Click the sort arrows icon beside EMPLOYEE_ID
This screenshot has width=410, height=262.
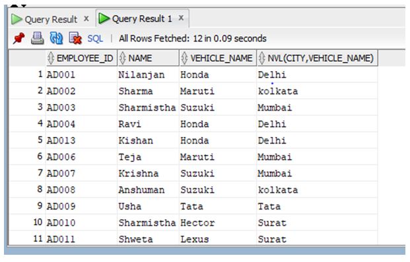point(51,58)
